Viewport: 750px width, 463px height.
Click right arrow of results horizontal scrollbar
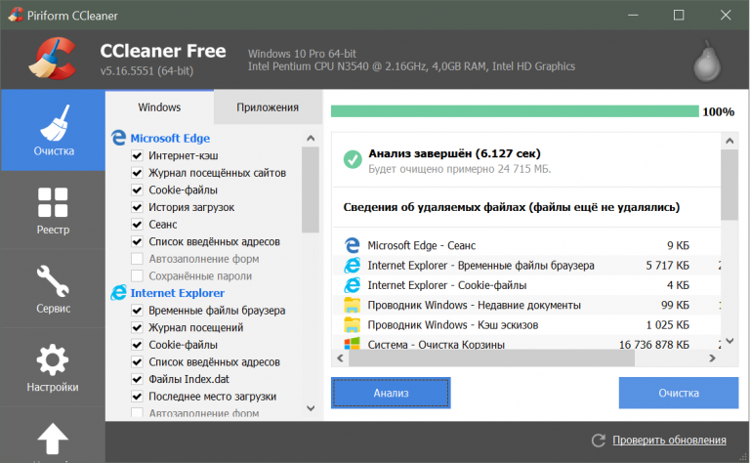712,358
